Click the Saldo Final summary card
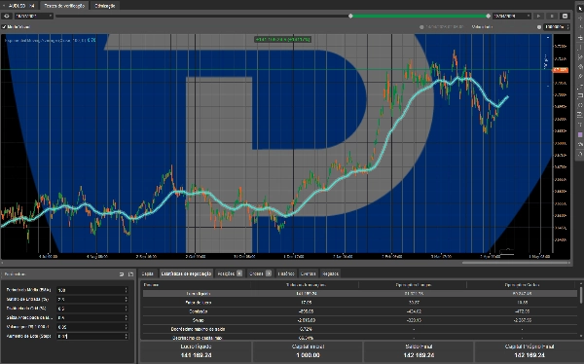The image size is (584, 364). (419, 351)
